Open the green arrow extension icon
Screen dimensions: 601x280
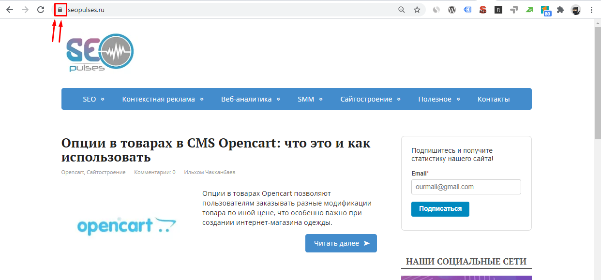click(529, 10)
